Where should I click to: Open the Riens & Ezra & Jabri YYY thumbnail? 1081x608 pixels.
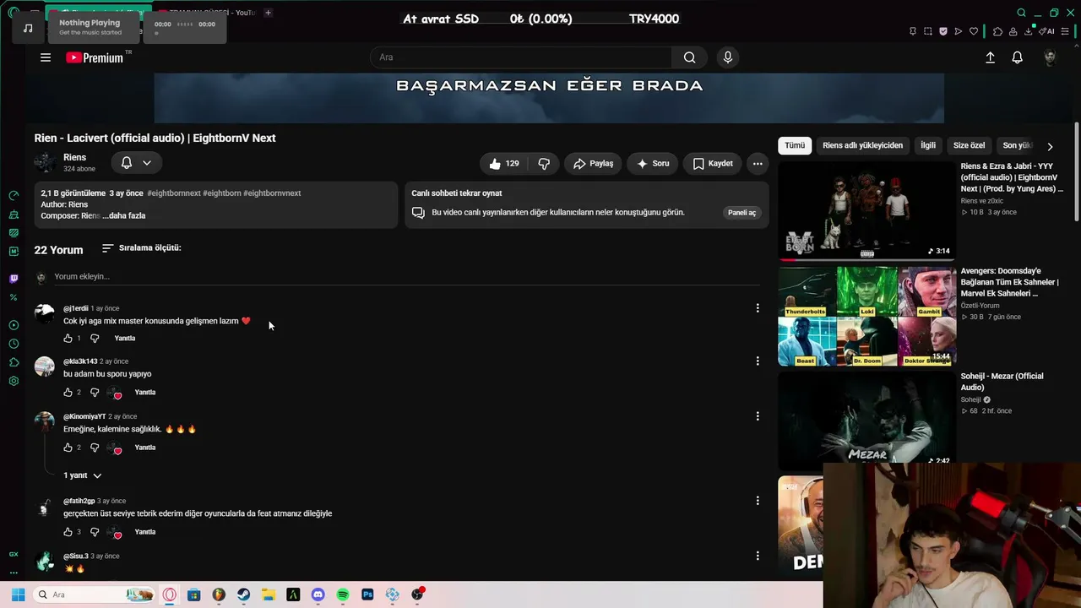point(866,211)
